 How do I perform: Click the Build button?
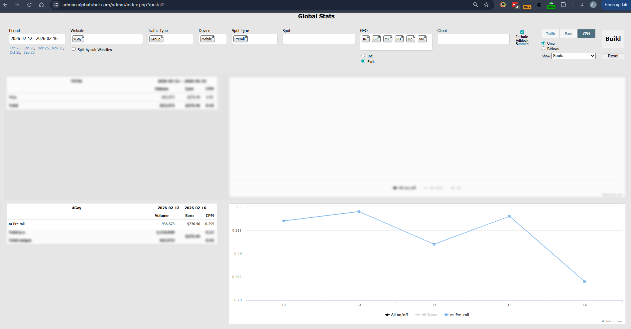pyautogui.click(x=613, y=39)
